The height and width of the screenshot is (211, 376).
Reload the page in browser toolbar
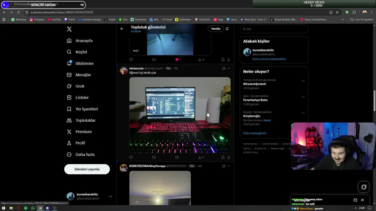[18, 12]
